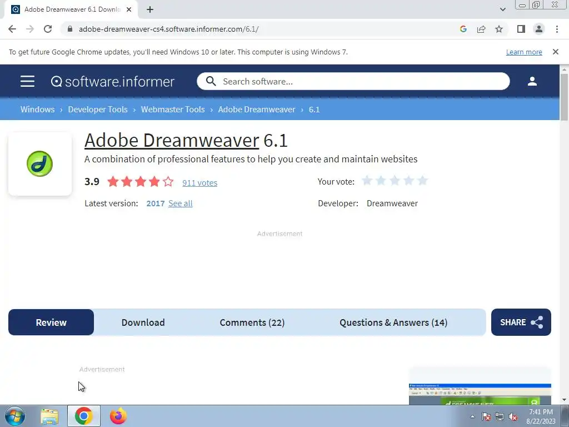Click in the Search software field
569x427 pixels.
353,81
